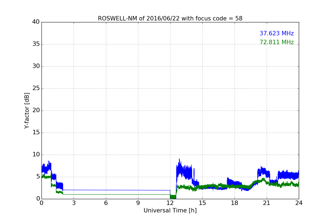This screenshot has height=221, width=332.
Task: Click the x-axis tick label '21'
Action: pos(267,203)
